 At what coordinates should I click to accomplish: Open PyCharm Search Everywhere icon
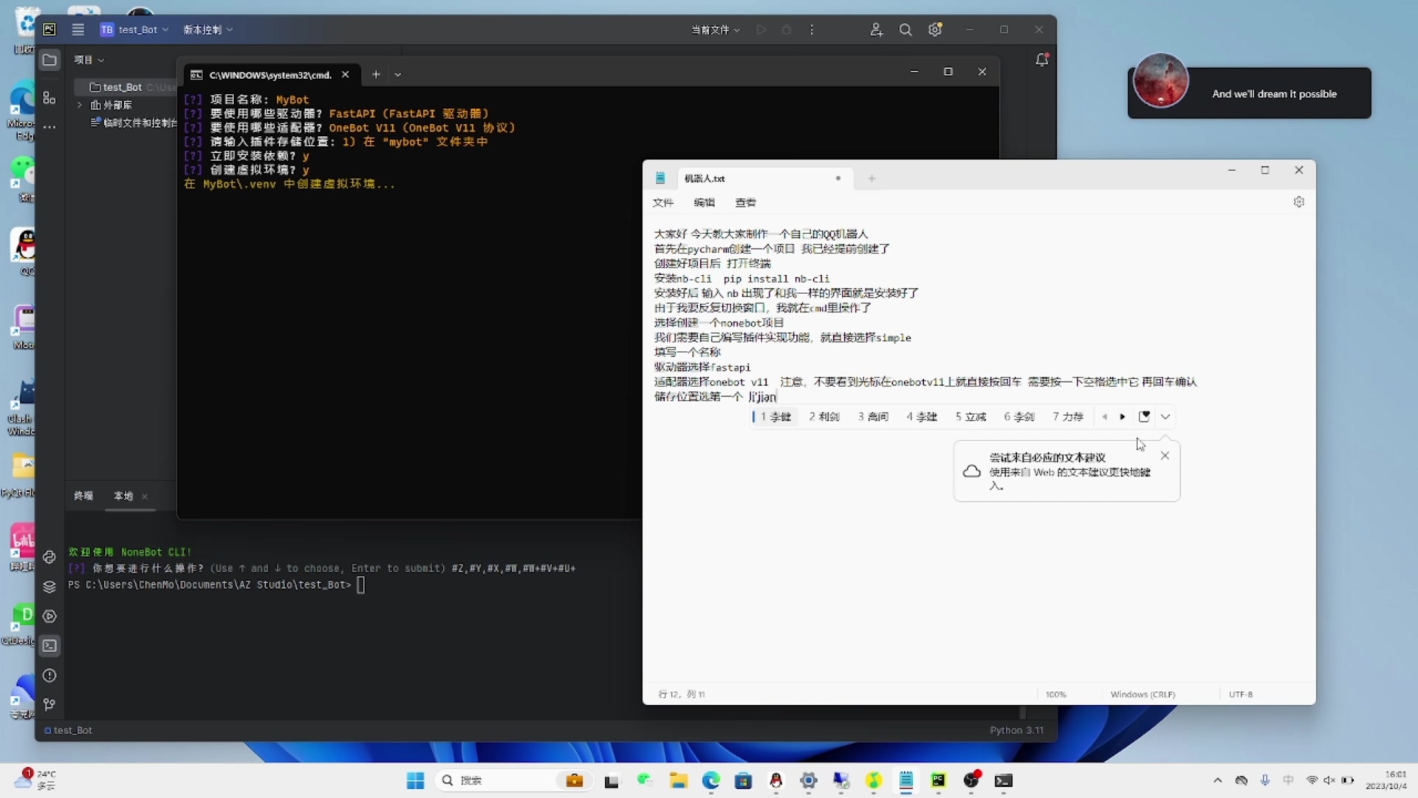pos(905,30)
